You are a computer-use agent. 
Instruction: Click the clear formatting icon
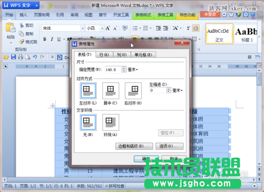point(125,28)
